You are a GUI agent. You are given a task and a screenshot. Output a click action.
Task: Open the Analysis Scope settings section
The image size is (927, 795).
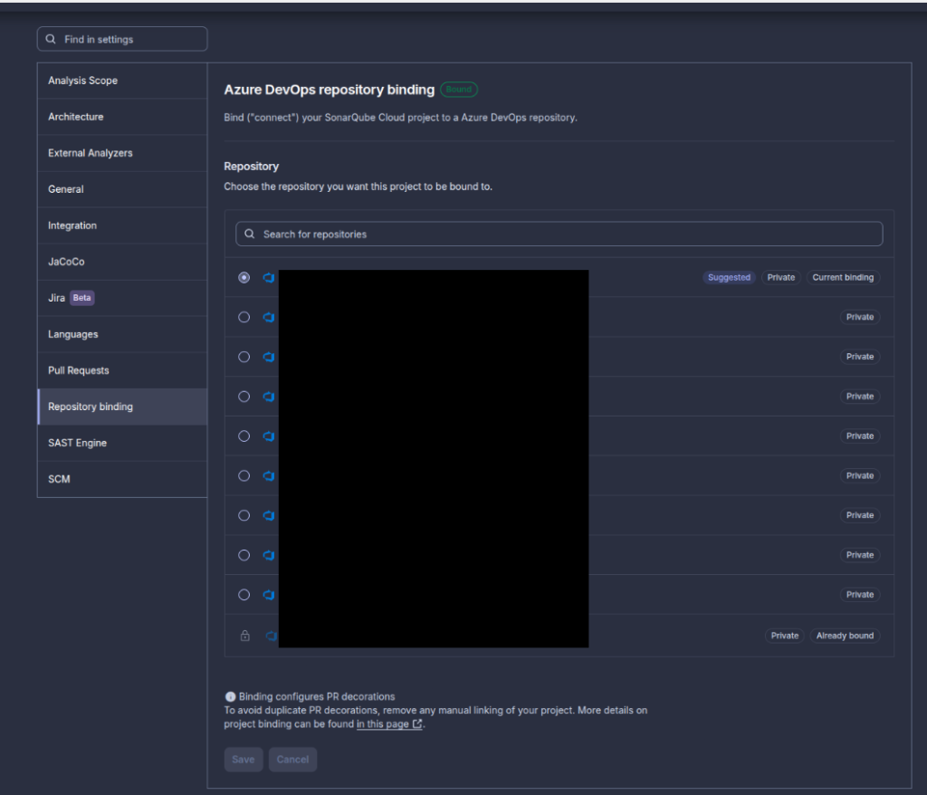pos(82,81)
